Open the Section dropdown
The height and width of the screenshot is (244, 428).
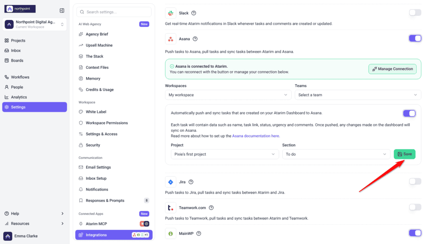point(336,154)
